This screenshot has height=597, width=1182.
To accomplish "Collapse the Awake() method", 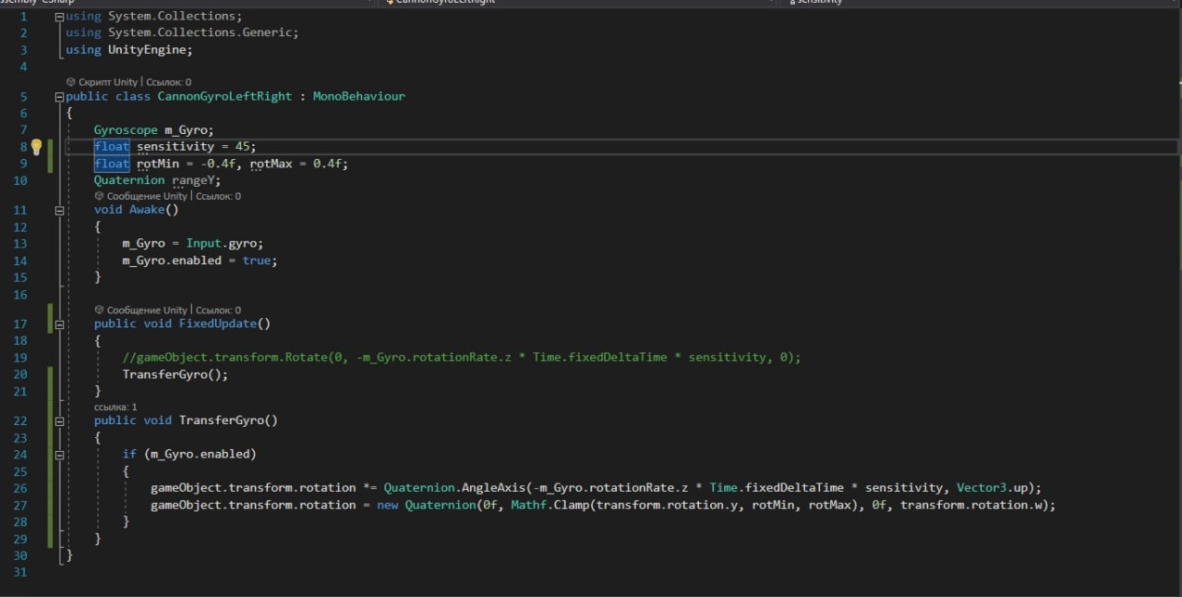I will click(x=60, y=210).
